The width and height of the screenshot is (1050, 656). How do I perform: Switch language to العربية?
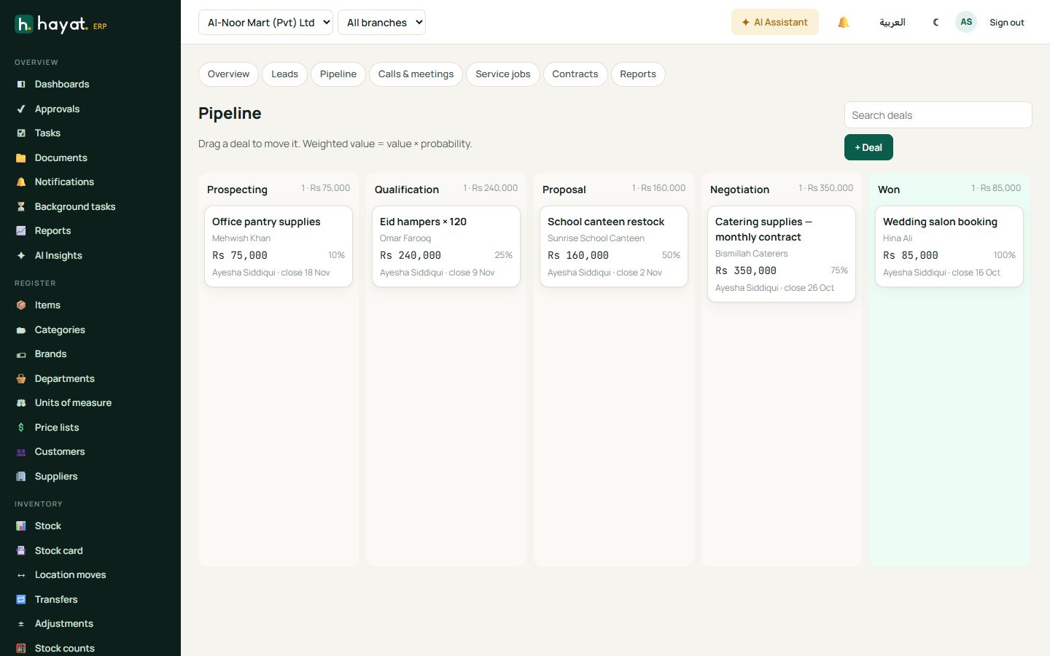[892, 23]
